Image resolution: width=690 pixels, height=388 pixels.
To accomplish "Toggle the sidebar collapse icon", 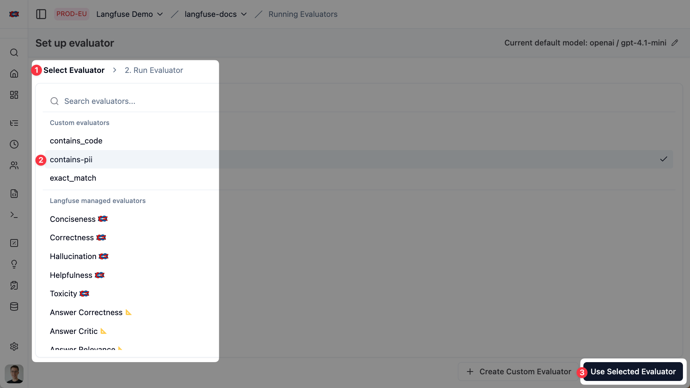I will (x=41, y=14).
